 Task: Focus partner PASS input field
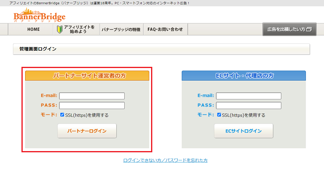pyautogui.click(x=92, y=105)
